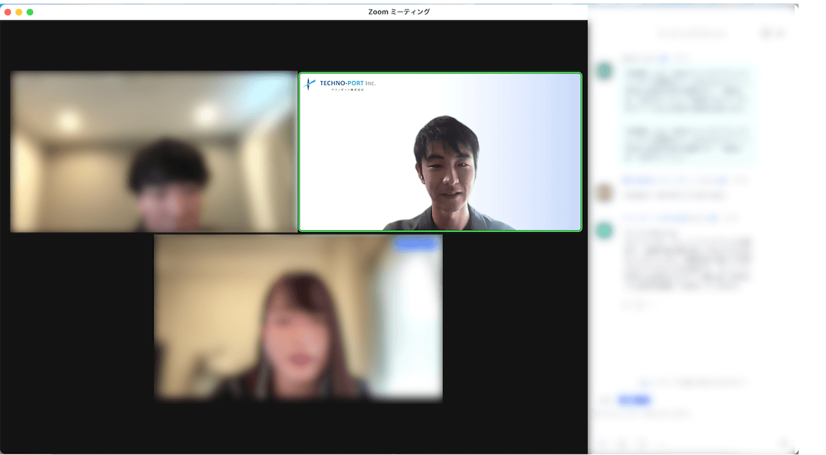
Task: Click the teal avatar of the first chat message
Action: [x=604, y=71]
